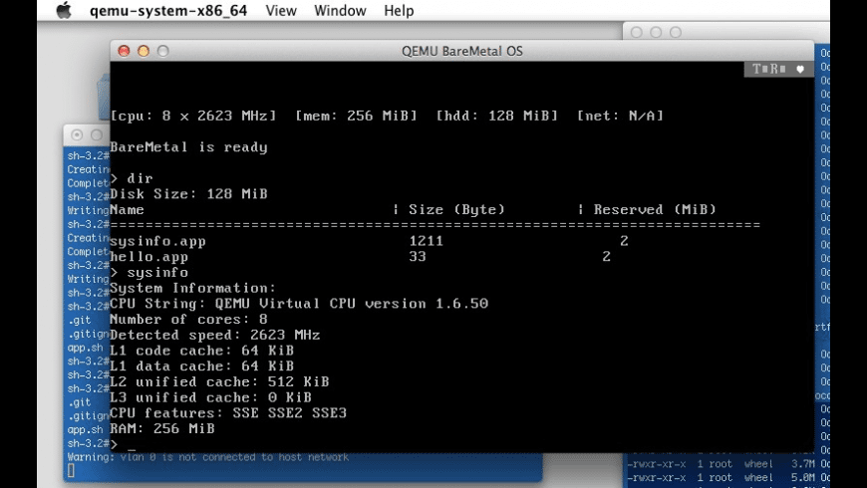867x488 pixels.
Task: Click the 33 size value
Action: [x=418, y=256]
